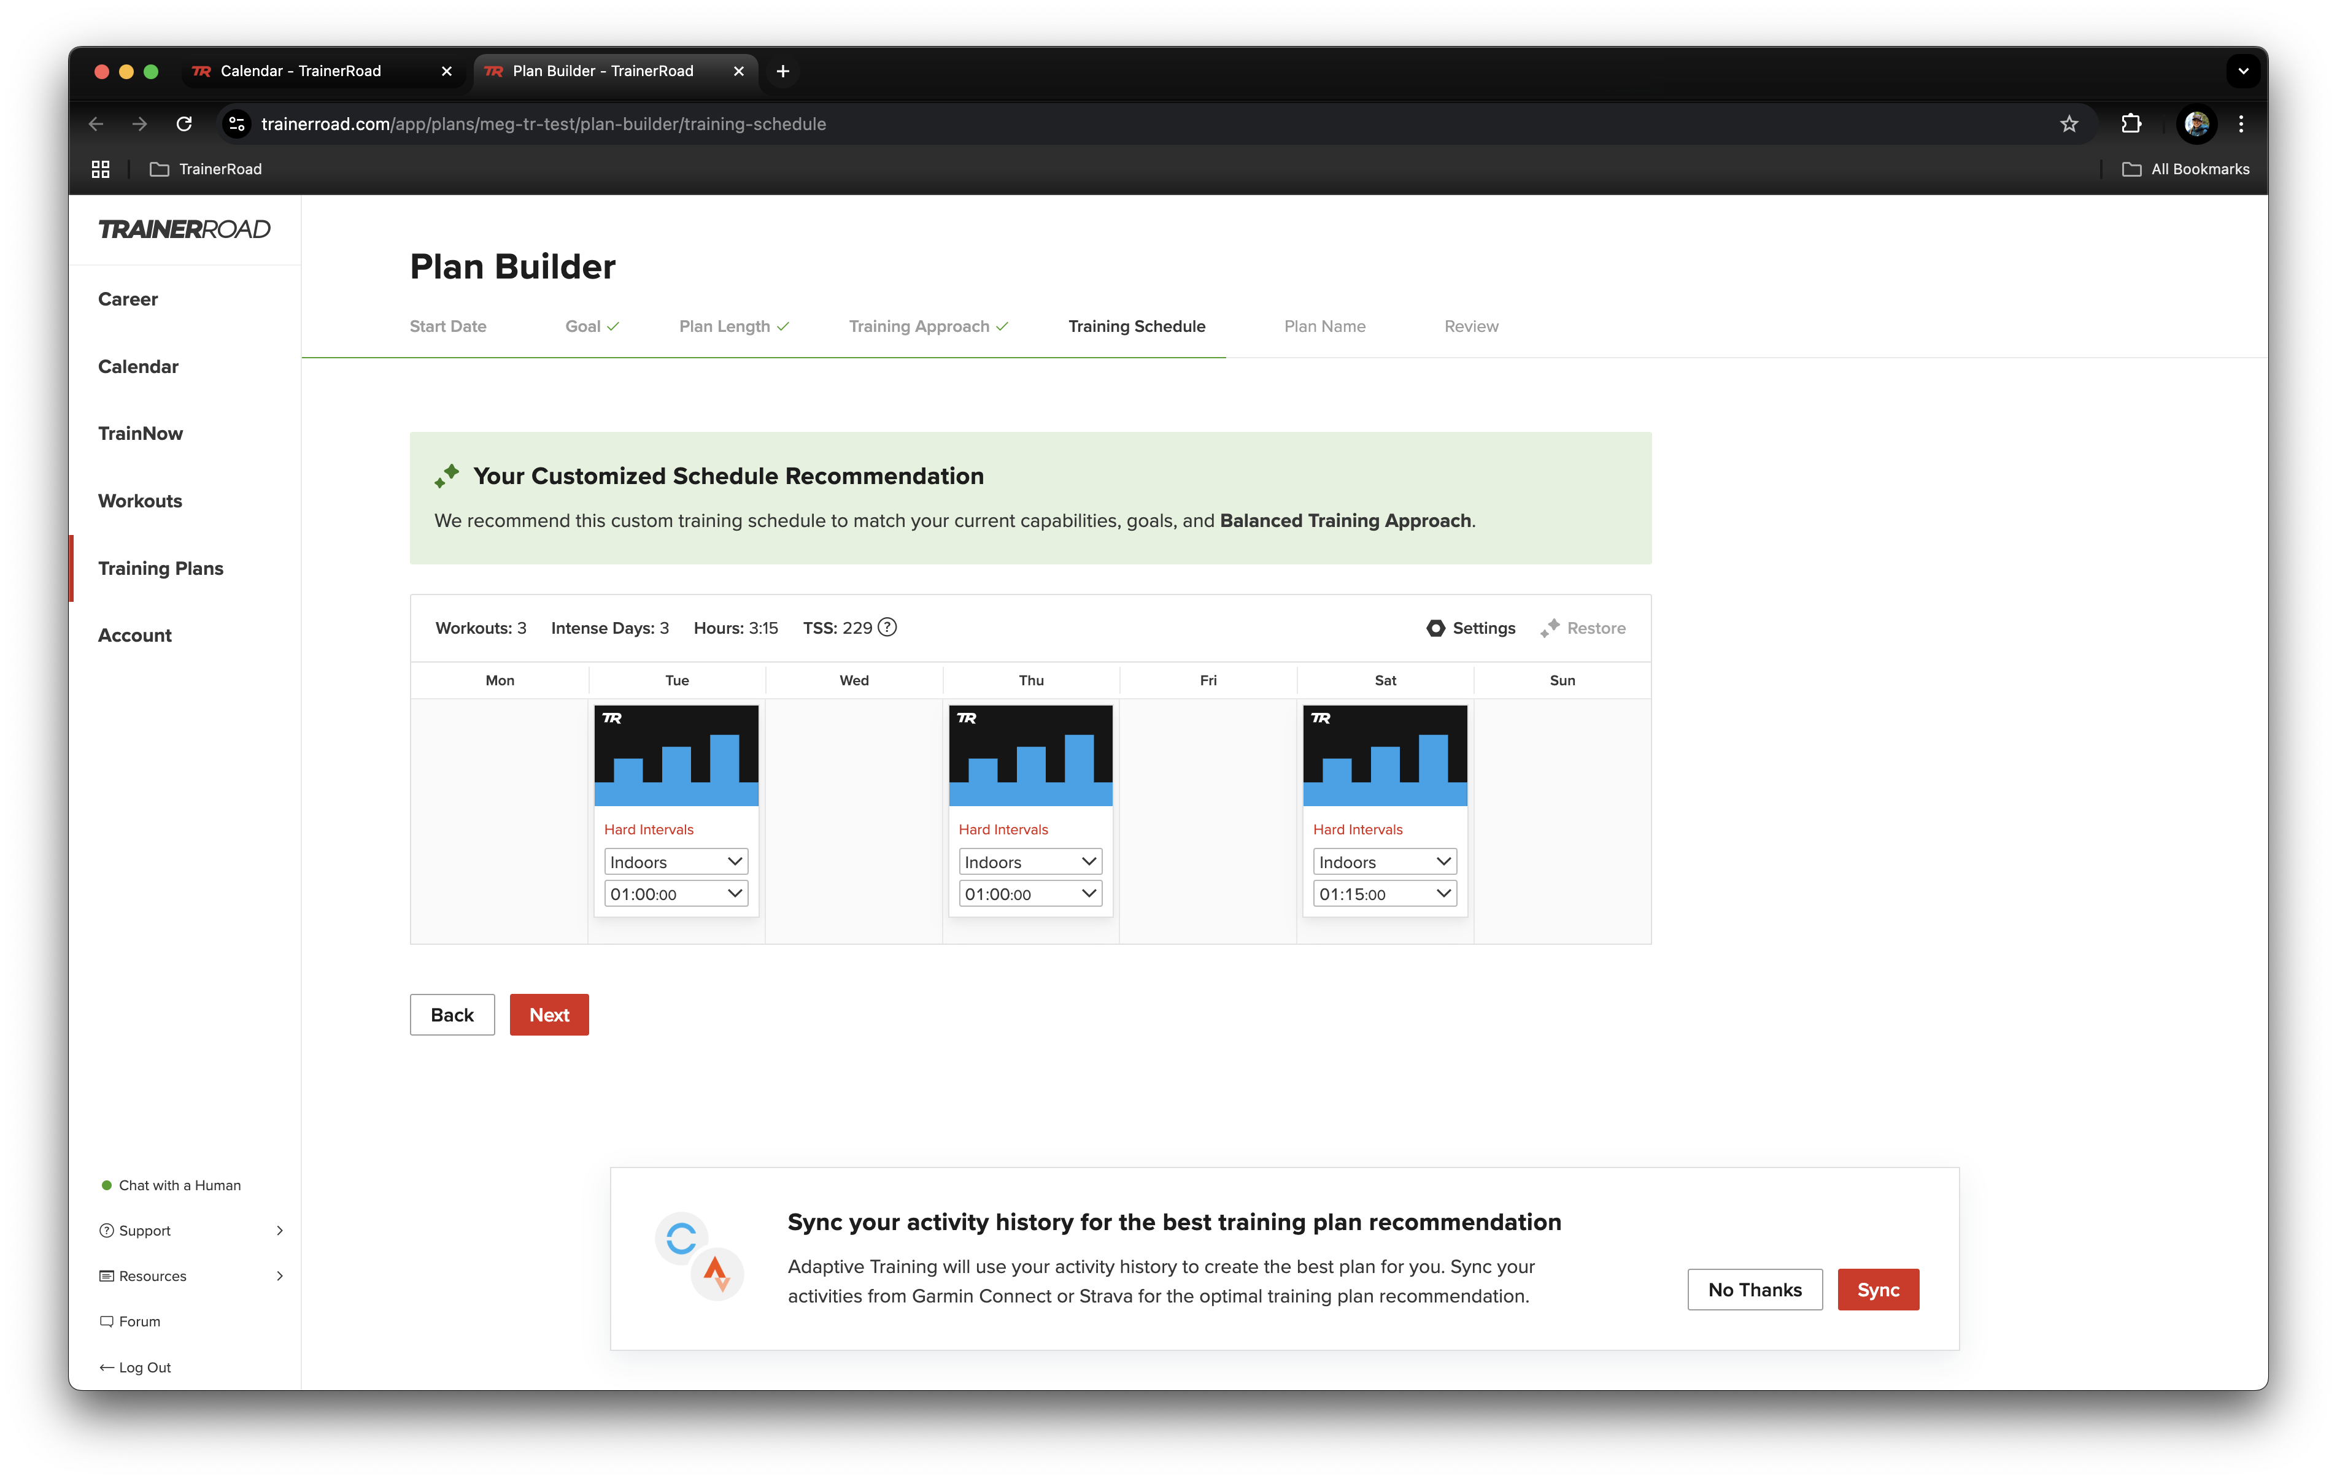Go to Start Date step
The image size is (2337, 1481).
pos(447,326)
